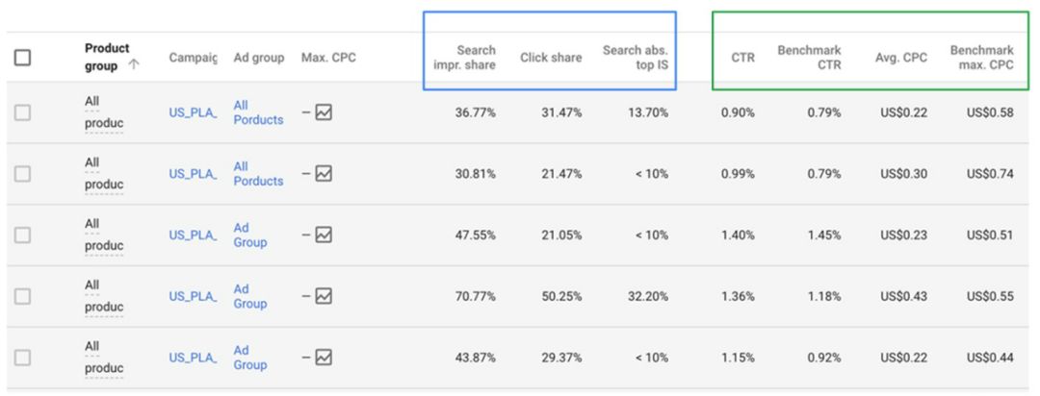This screenshot has width=1040, height=396.
Task: Click the CTR column header
Action: point(742,58)
